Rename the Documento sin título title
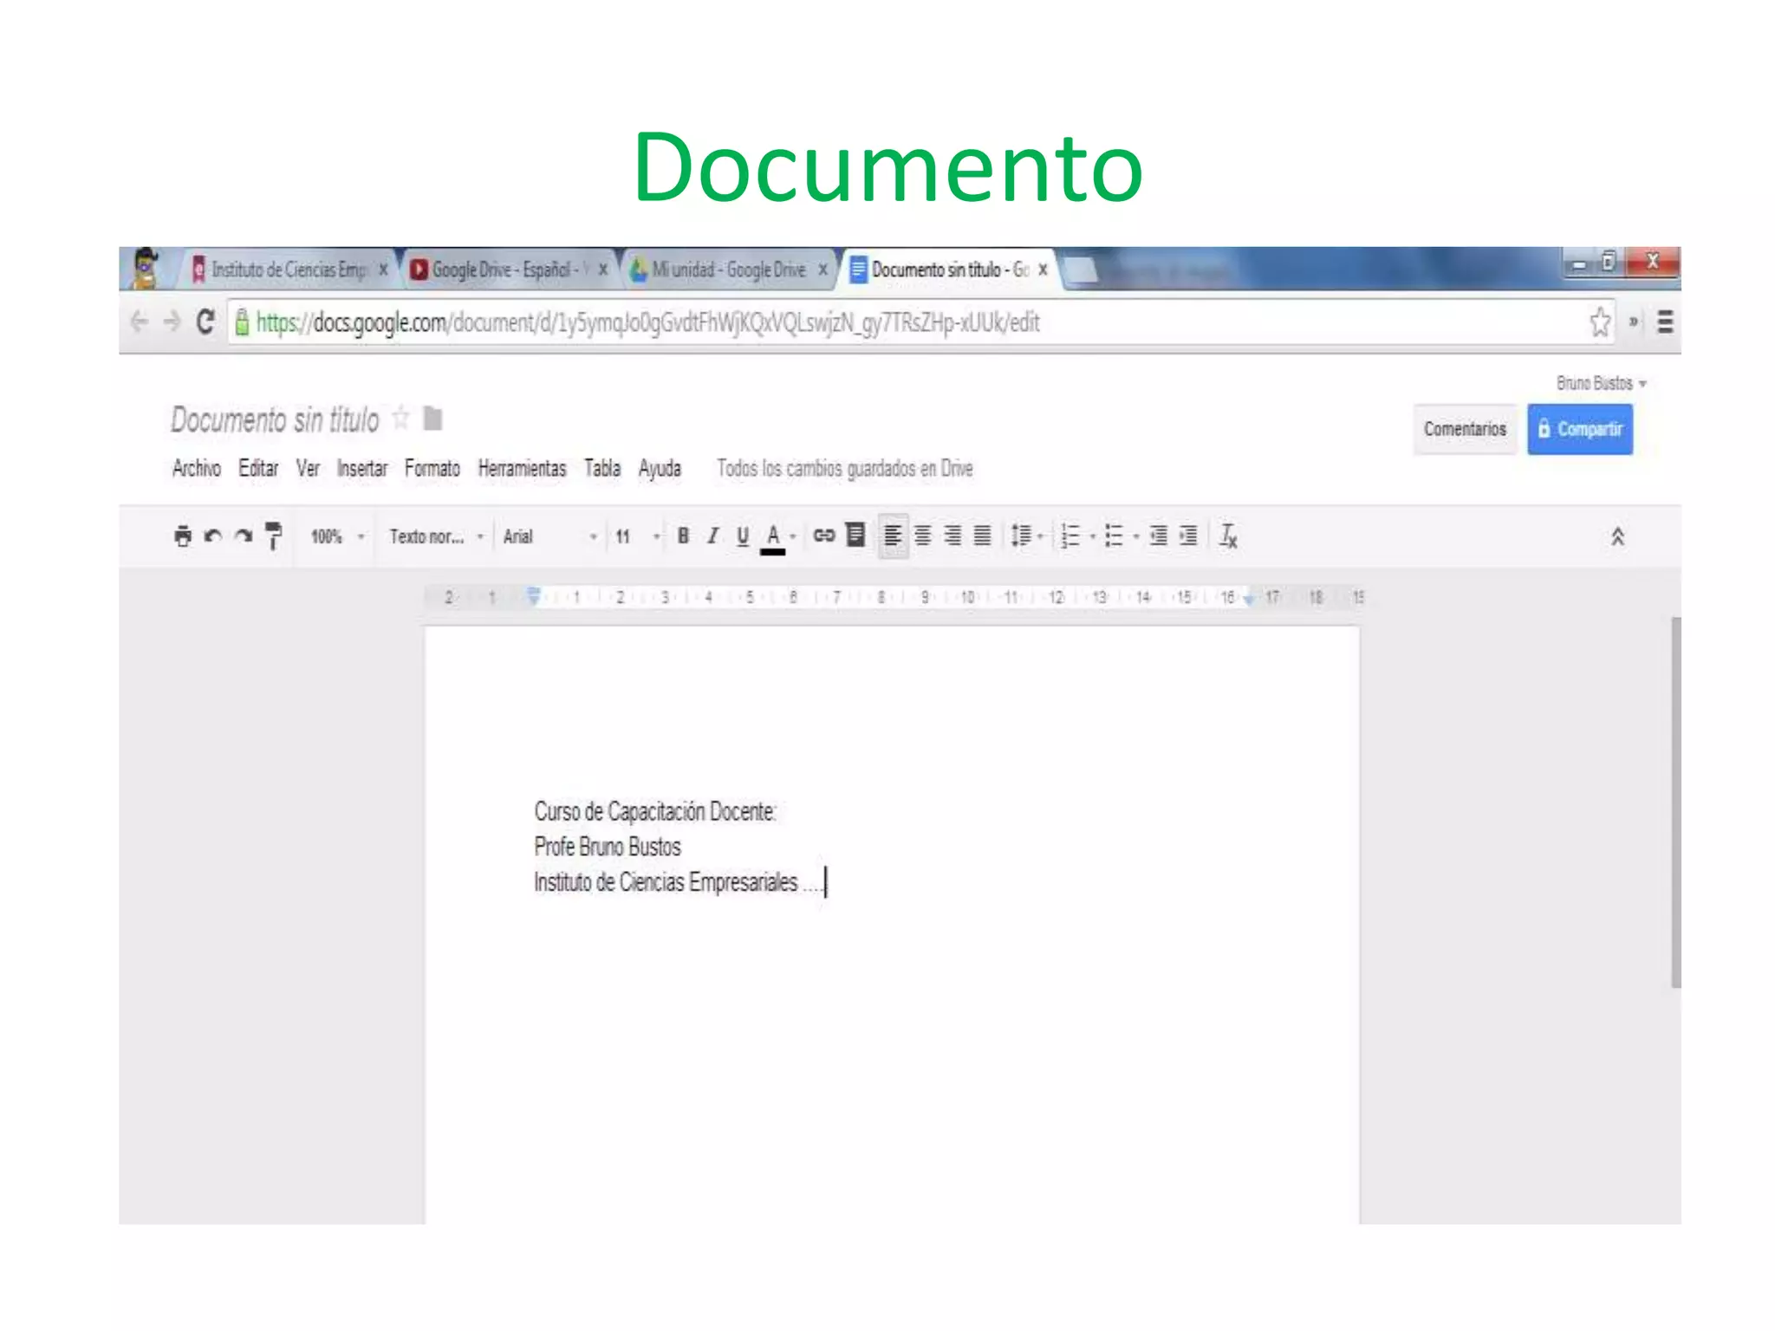Image resolution: width=1775 pixels, height=1331 pixels. [275, 419]
